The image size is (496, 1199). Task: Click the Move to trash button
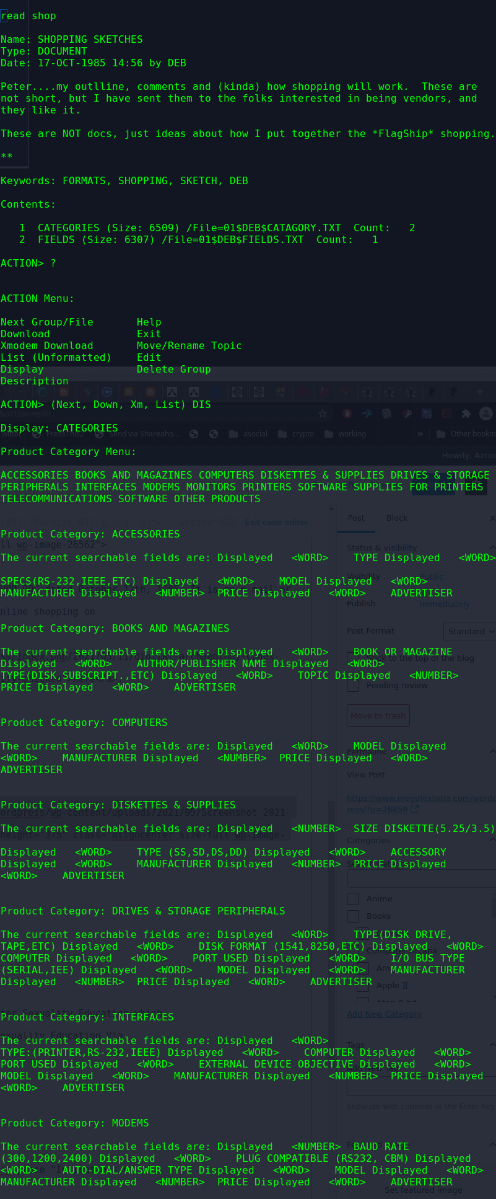pyautogui.click(x=378, y=715)
